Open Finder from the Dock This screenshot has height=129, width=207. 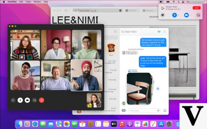tap(19, 124)
